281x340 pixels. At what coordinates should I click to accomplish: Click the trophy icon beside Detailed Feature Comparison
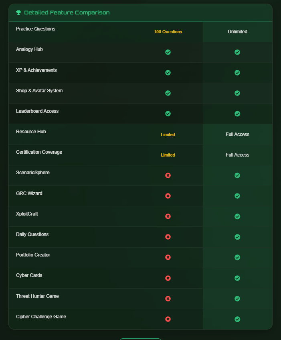pyautogui.click(x=18, y=12)
